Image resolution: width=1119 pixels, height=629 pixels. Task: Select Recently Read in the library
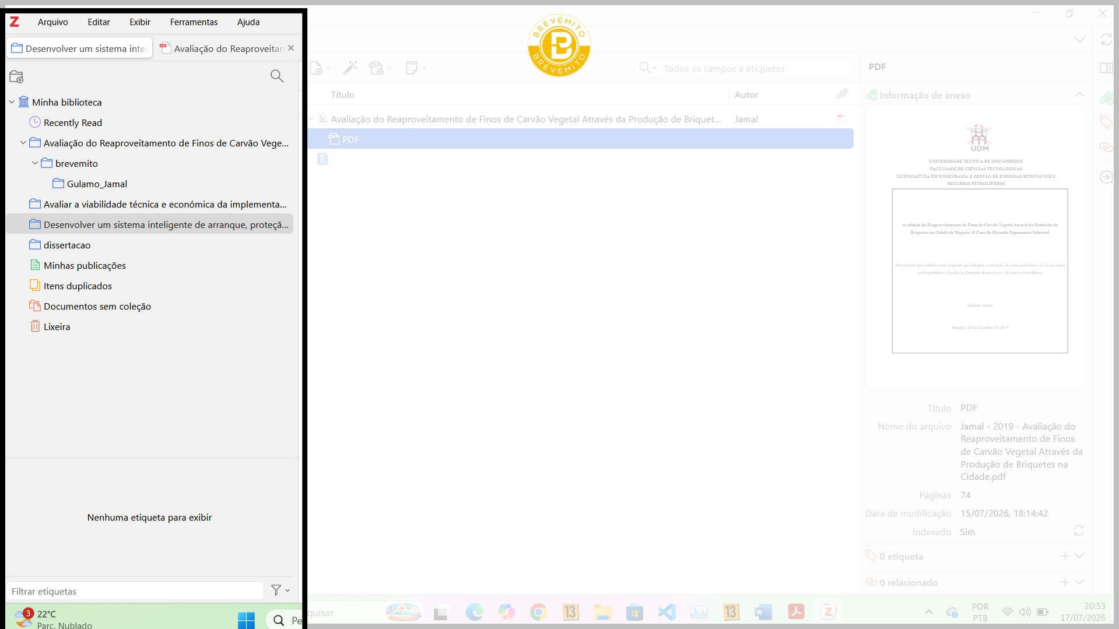coord(72,122)
